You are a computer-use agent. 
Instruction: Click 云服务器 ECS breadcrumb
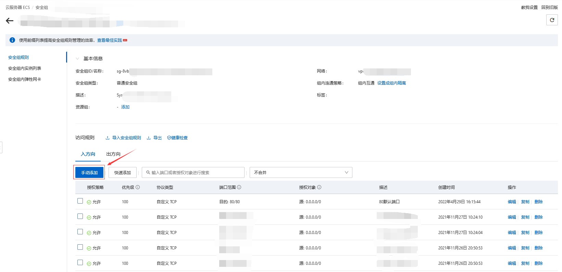[x=18, y=8]
